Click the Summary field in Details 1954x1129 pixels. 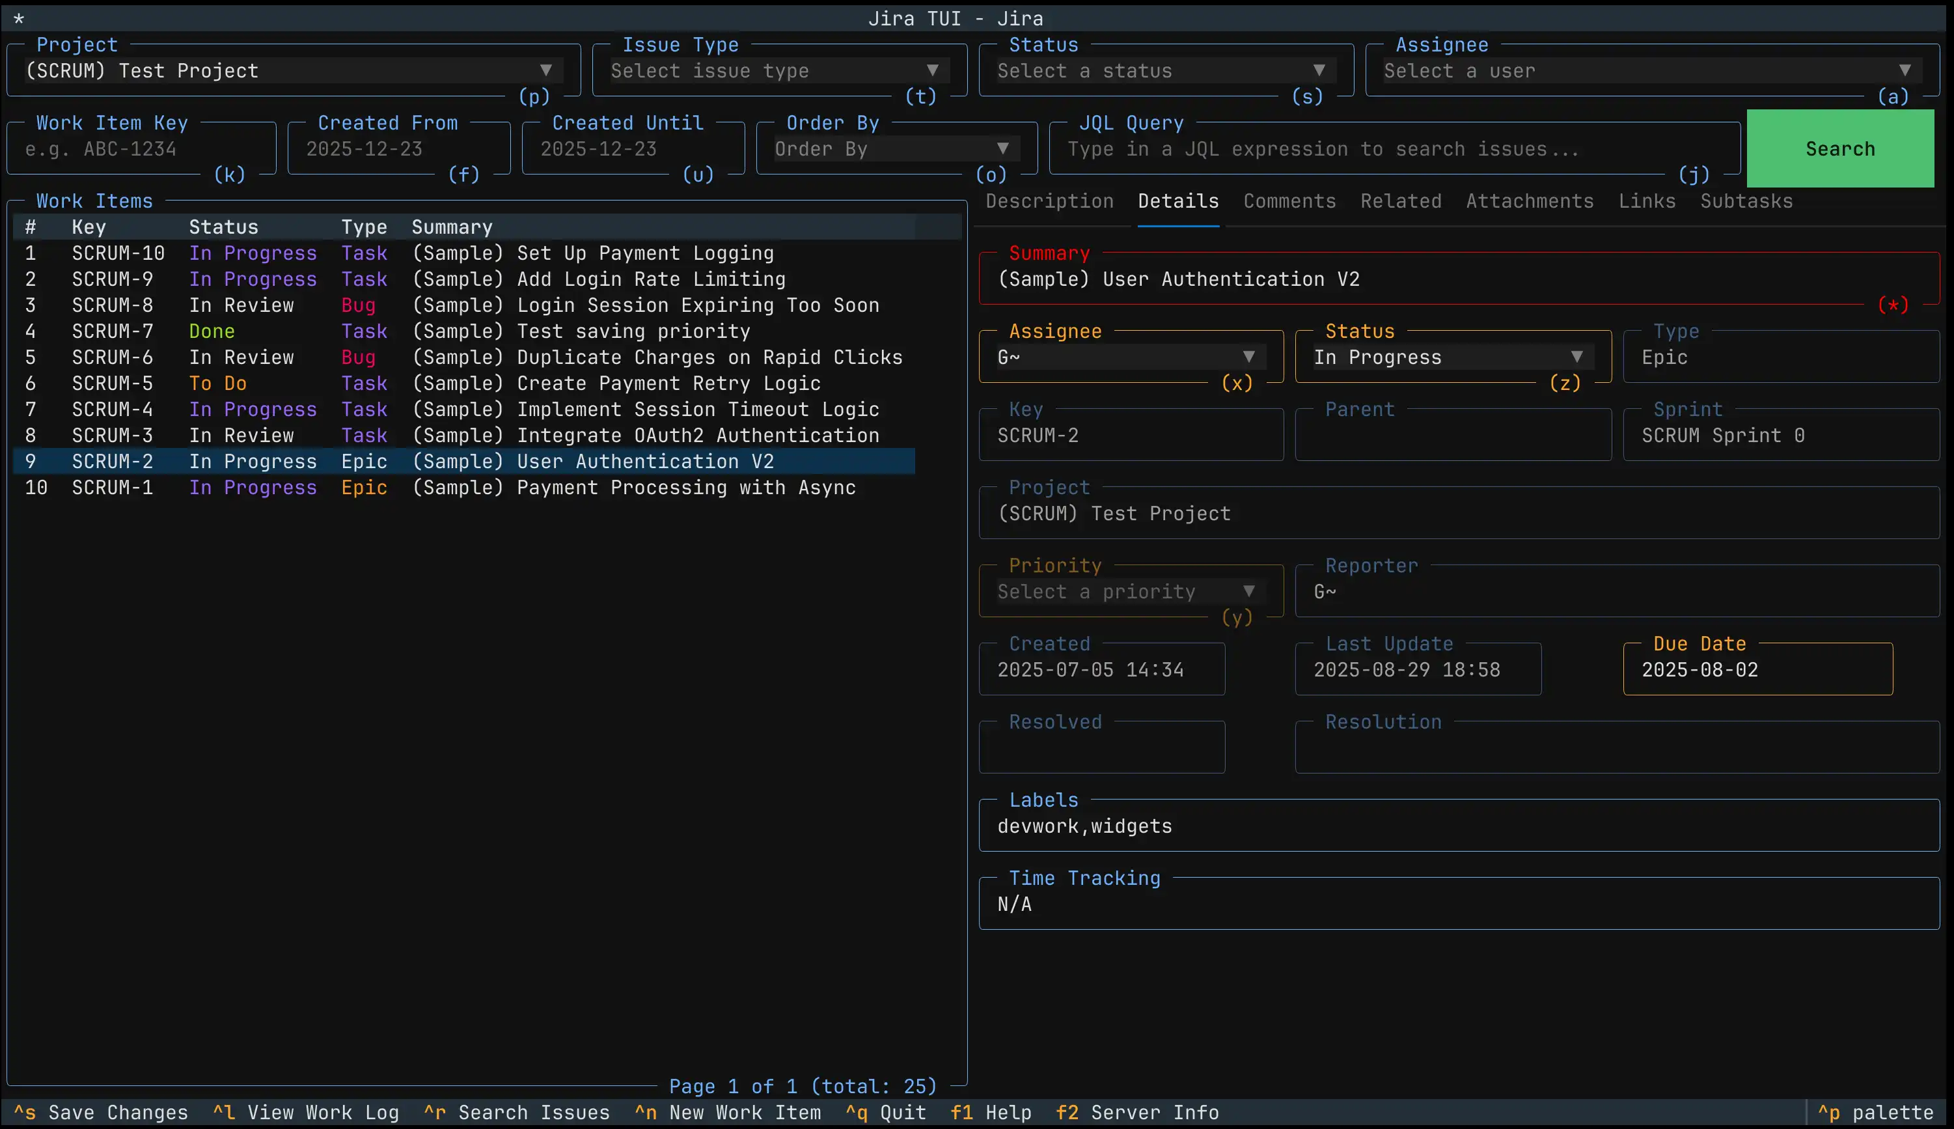point(1459,279)
